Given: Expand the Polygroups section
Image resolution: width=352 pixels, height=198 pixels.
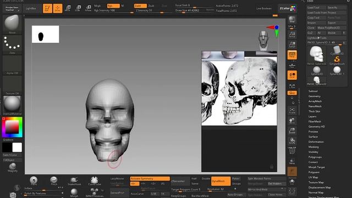Looking at the screenshot, I should (315, 157).
